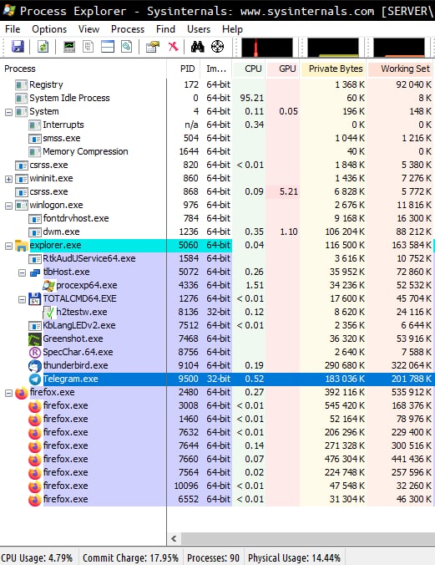Open the Help menu

point(232,28)
